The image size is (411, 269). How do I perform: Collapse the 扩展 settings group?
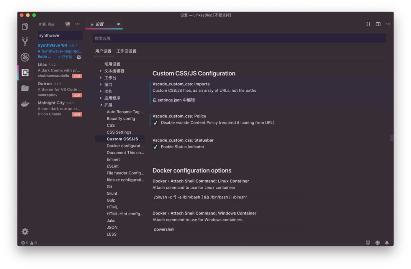pos(101,105)
